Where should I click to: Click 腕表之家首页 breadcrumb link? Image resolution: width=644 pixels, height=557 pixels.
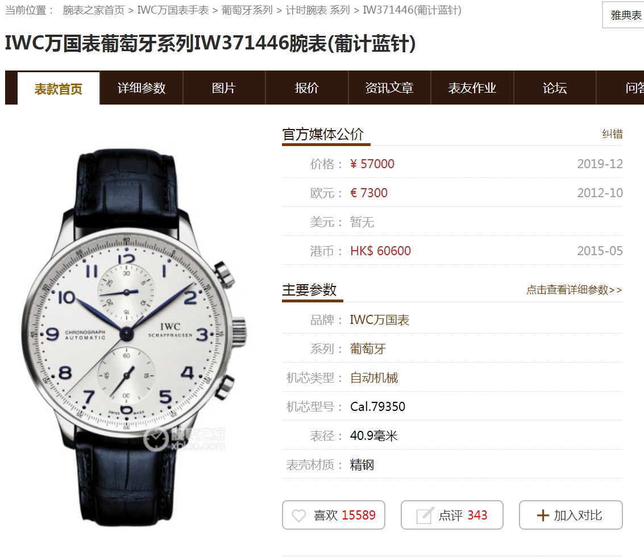(94, 10)
